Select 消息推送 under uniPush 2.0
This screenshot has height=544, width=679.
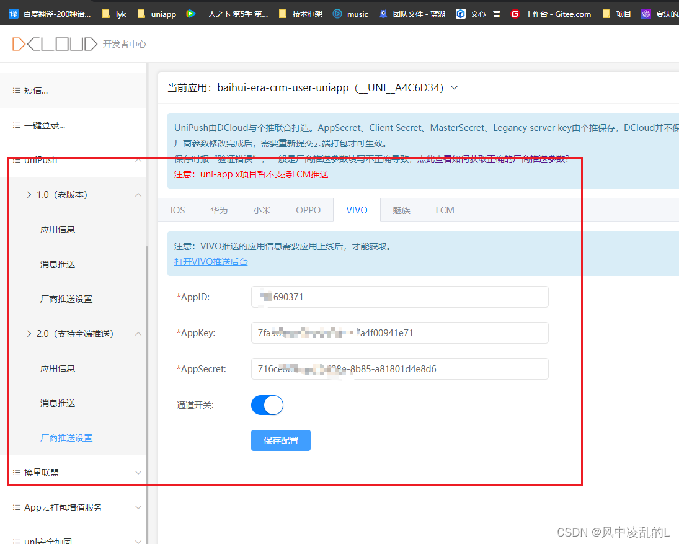[x=58, y=403]
